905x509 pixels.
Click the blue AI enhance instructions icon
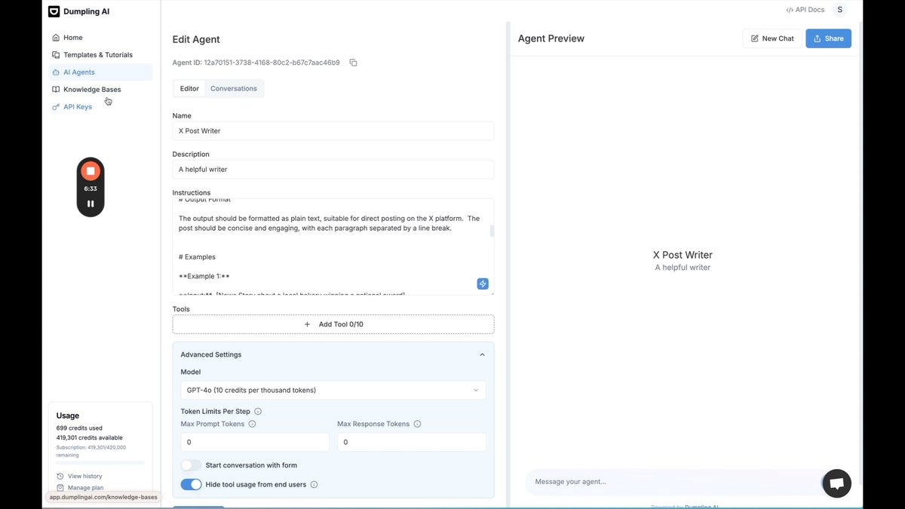point(483,284)
